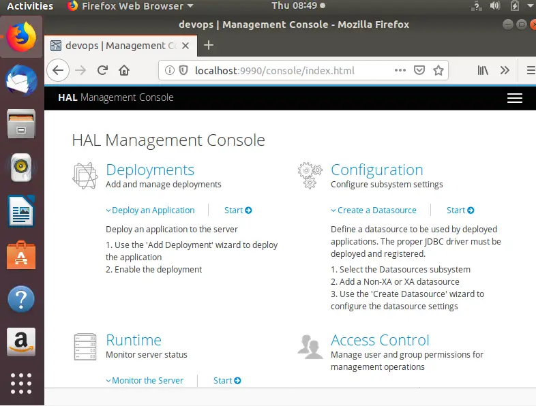
Task: Click the 'Monitor server status' subtitle
Action: (x=147, y=355)
